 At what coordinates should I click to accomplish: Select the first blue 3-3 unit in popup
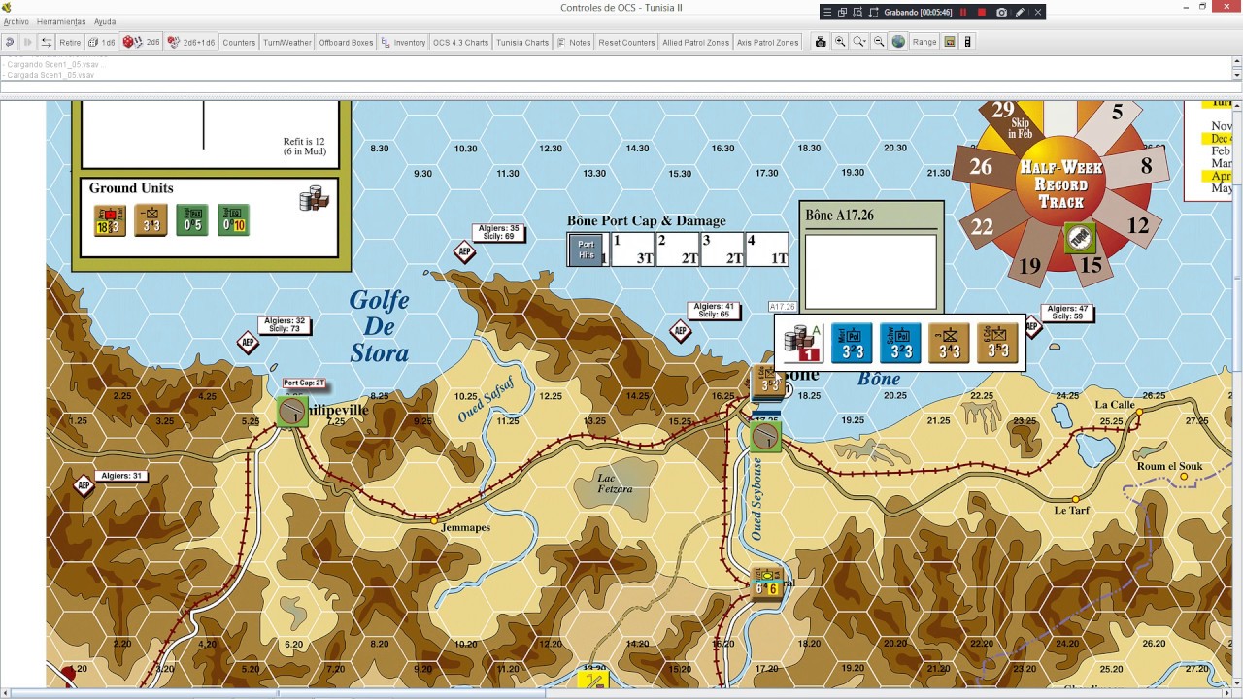(852, 343)
